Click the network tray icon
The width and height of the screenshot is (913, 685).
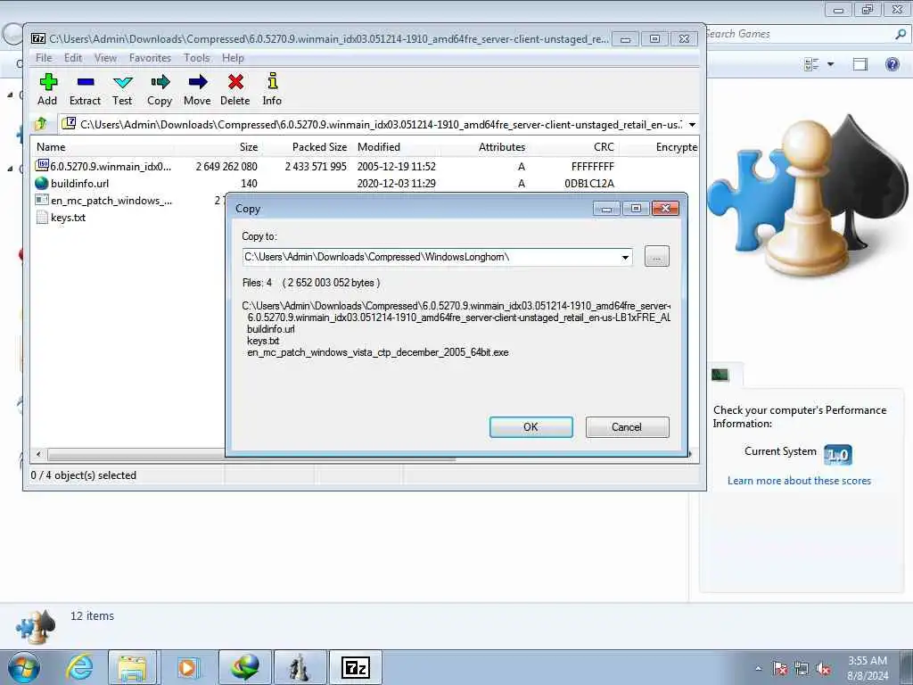tap(802, 668)
